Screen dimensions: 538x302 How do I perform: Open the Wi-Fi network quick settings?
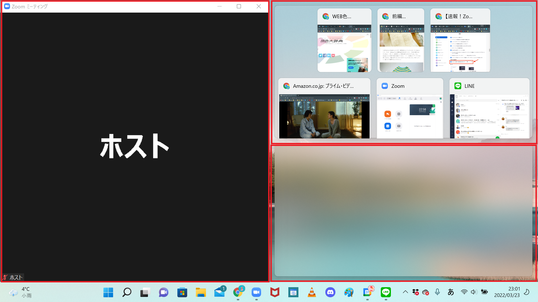click(x=464, y=292)
